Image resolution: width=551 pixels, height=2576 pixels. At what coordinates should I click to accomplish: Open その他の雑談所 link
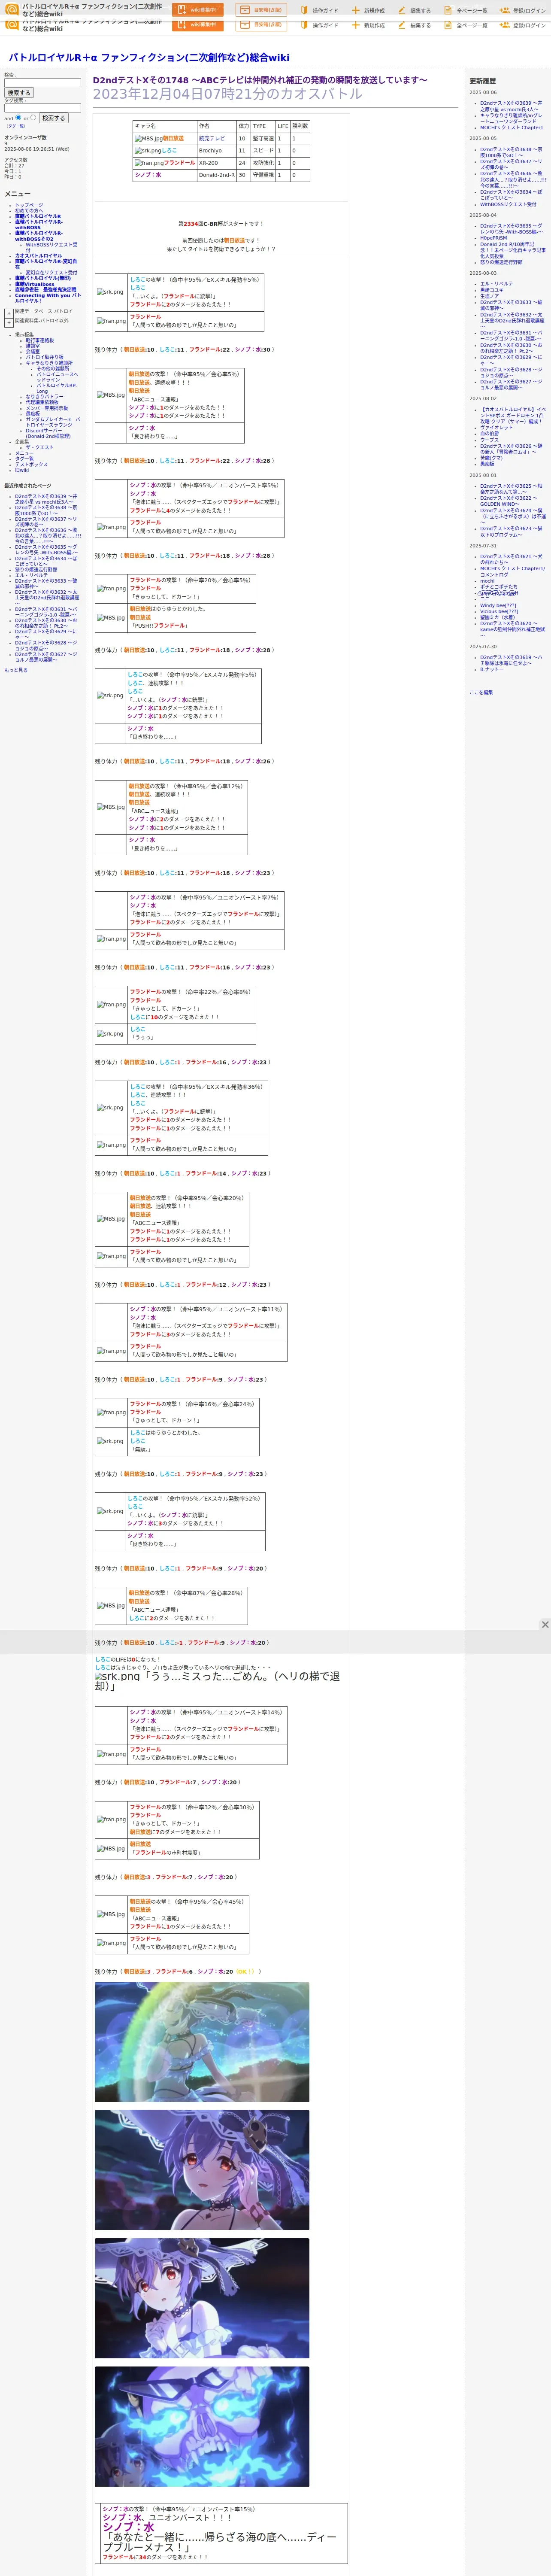(x=53, y=369)
